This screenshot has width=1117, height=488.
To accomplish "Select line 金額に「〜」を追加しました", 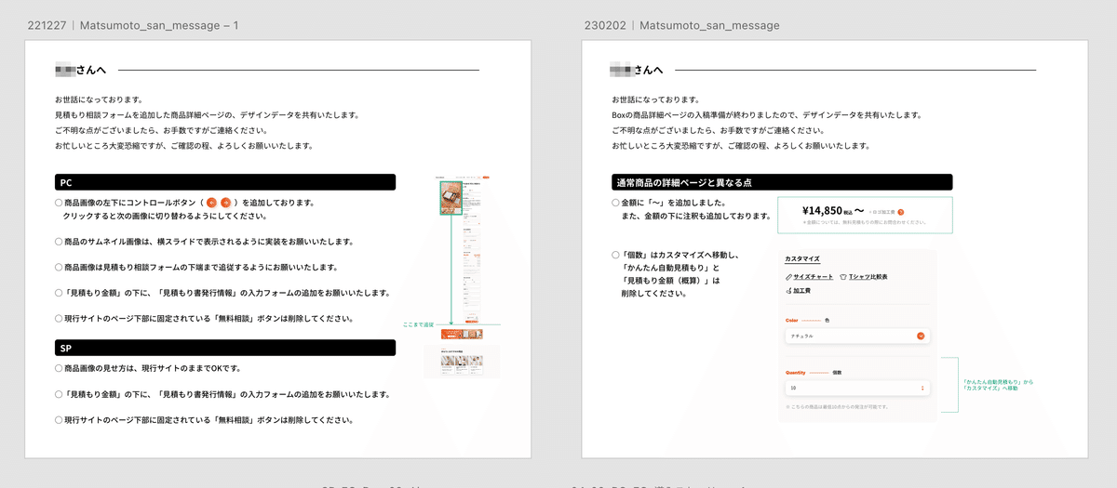I will coord(674,202).
